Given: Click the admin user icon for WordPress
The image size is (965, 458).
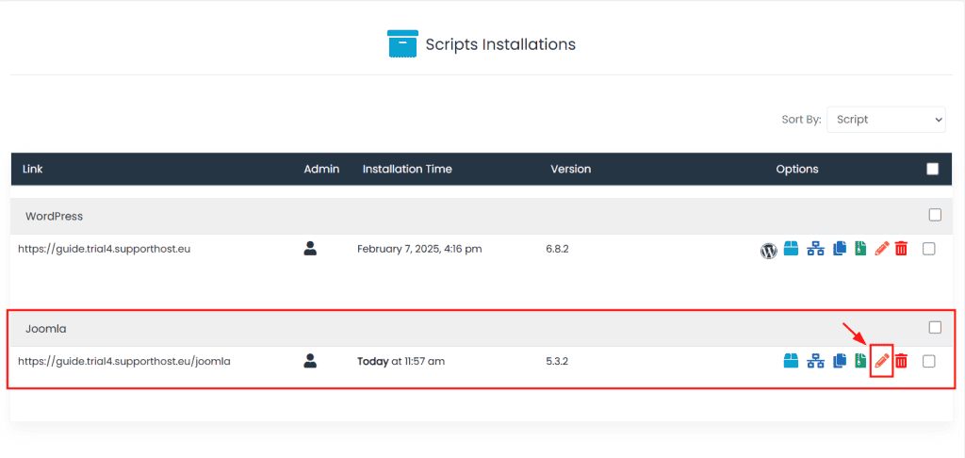Looking at the screenshot, I should (x=311, y=250).
